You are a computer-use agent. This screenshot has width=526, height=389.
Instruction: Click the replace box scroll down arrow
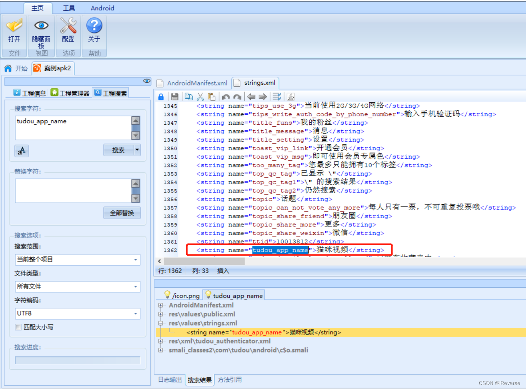pyautogui.click(x=136, y=198)
